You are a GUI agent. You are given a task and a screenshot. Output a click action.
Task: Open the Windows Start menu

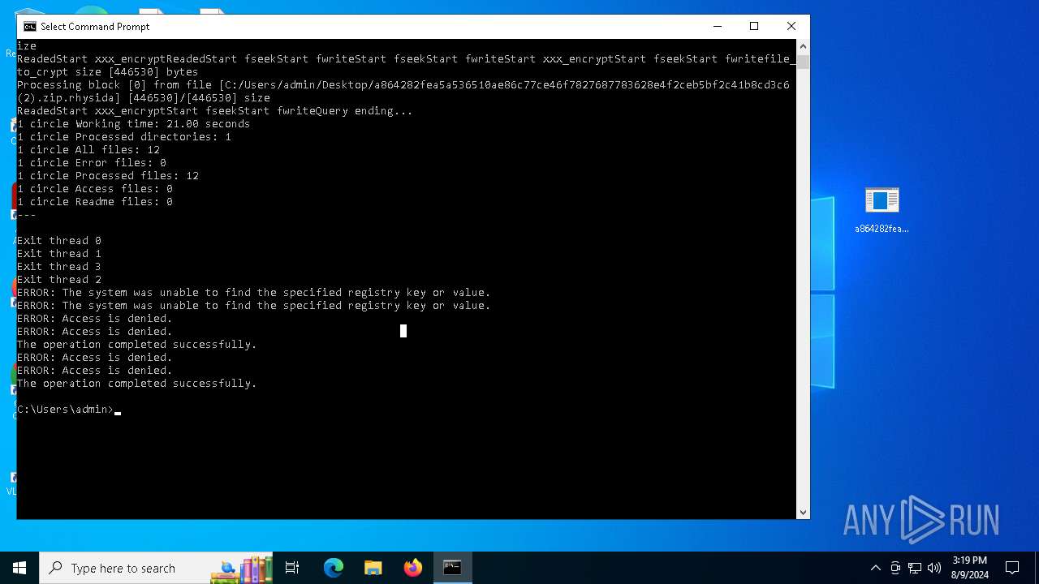point(19,568)
